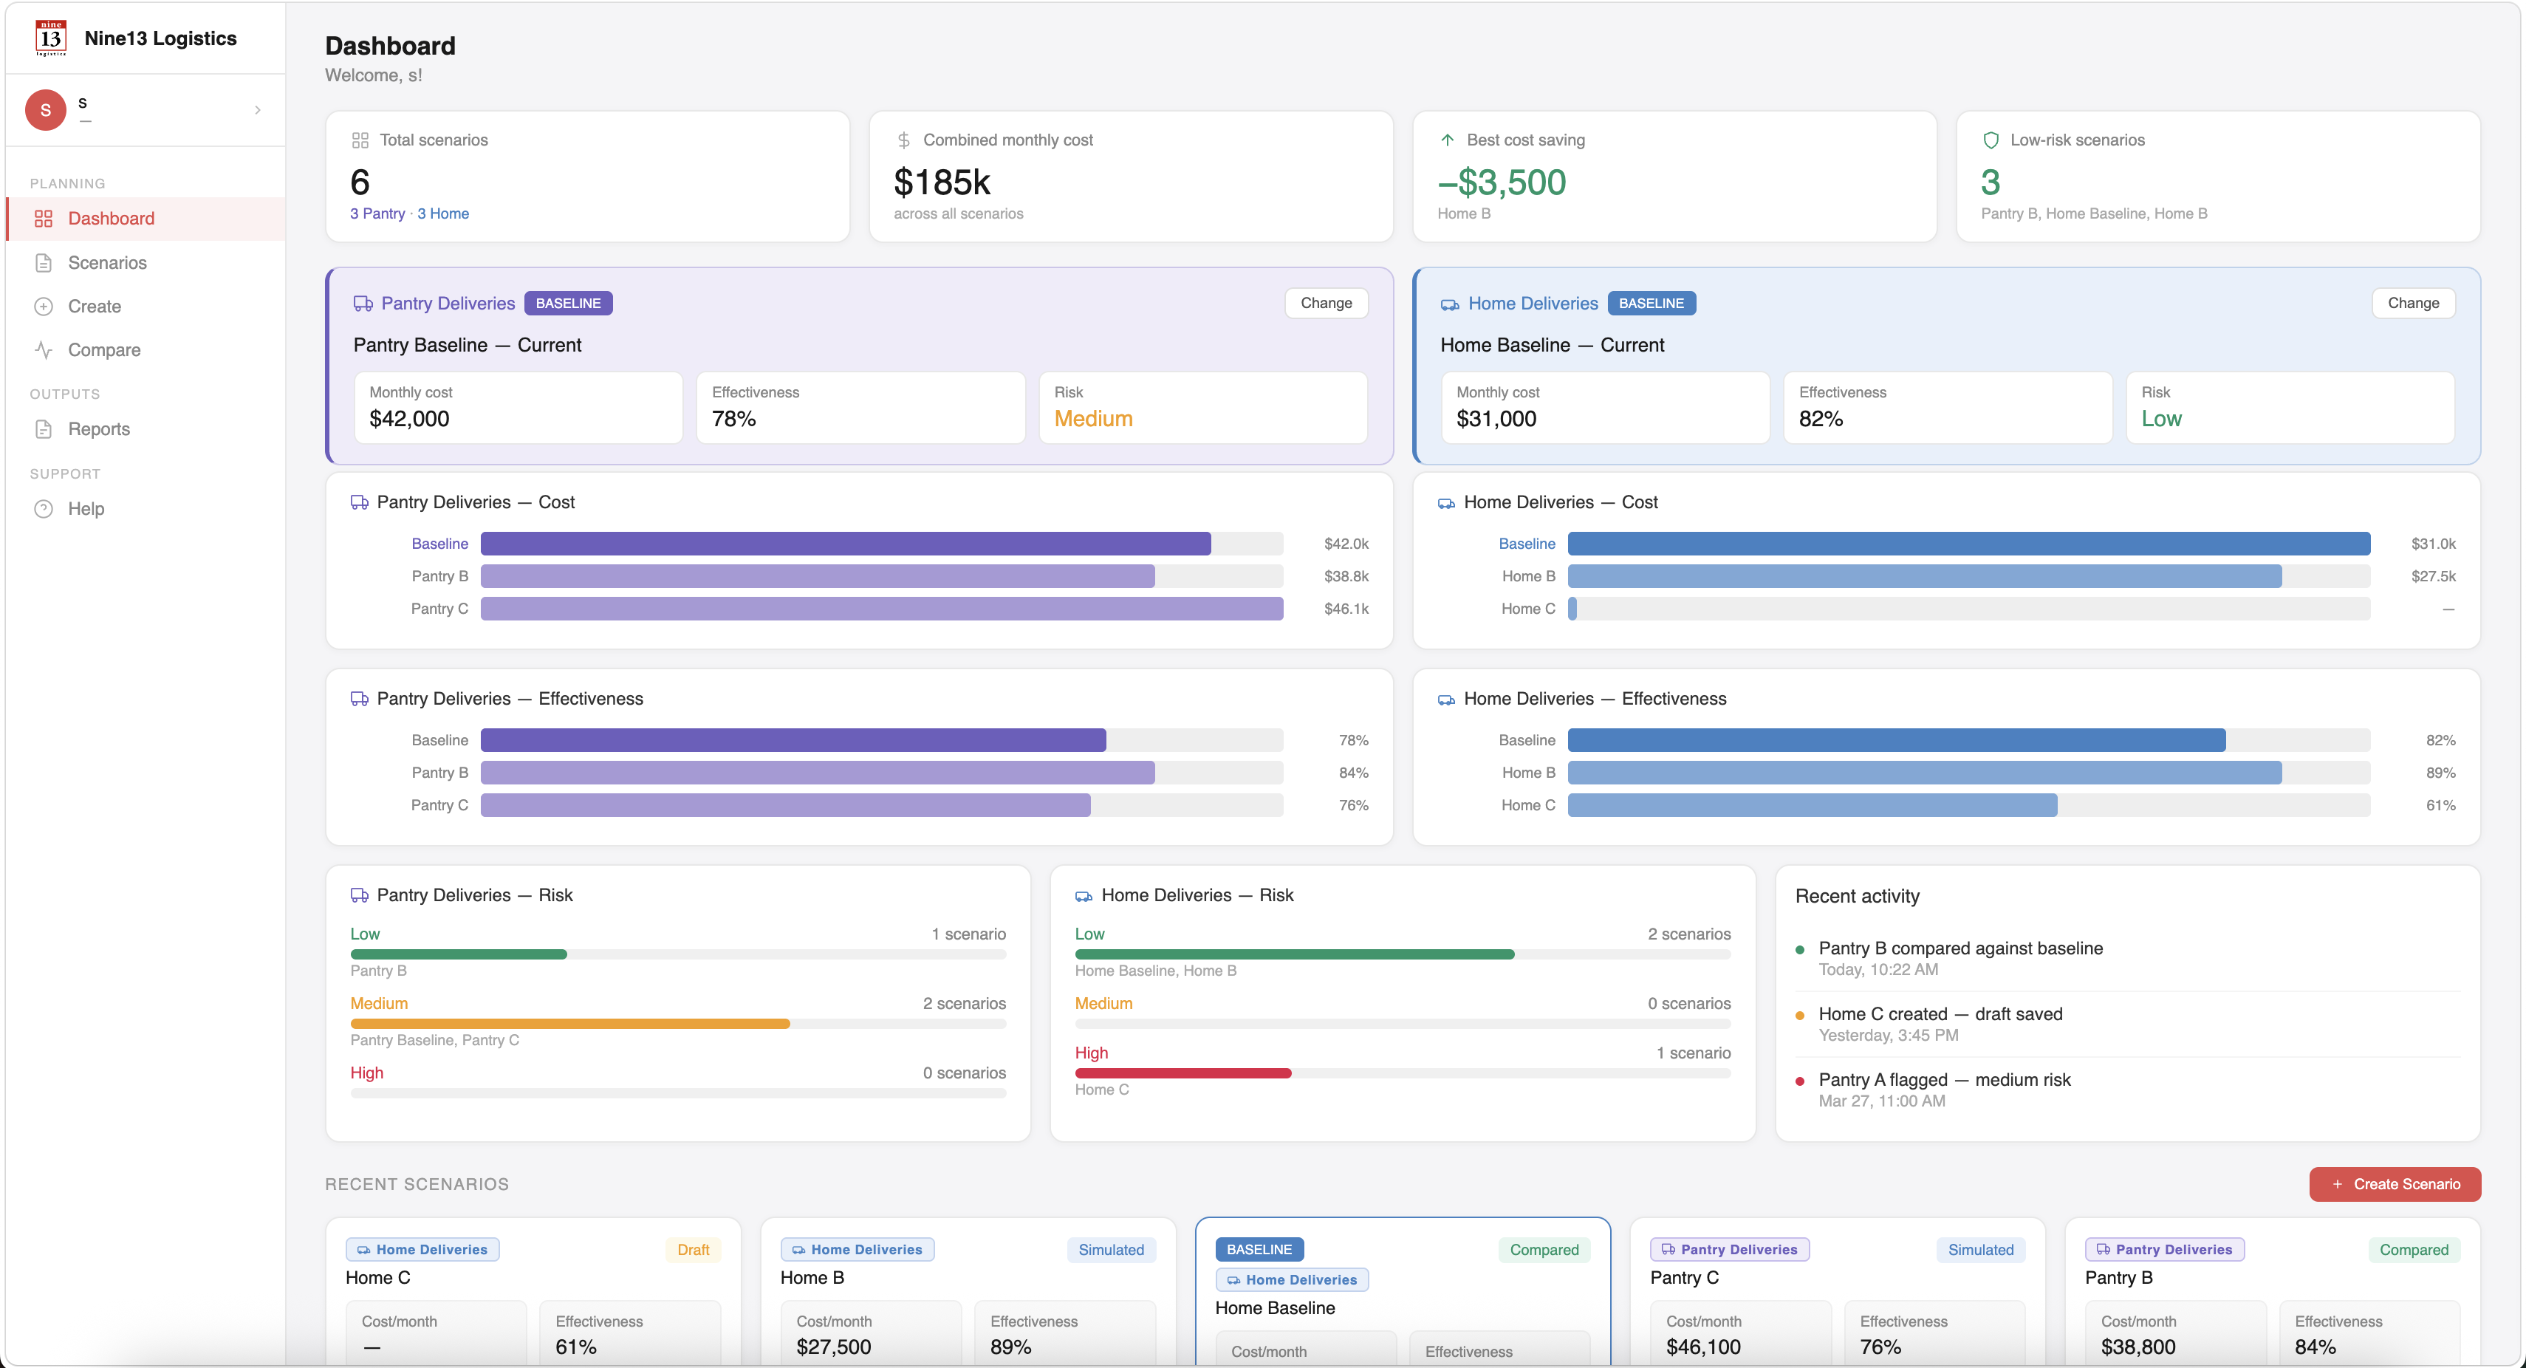Click the Home B effectiveness bar

coord(1924,773)
